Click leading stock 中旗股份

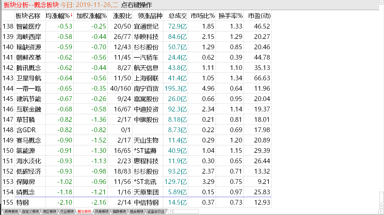point(146,120)
